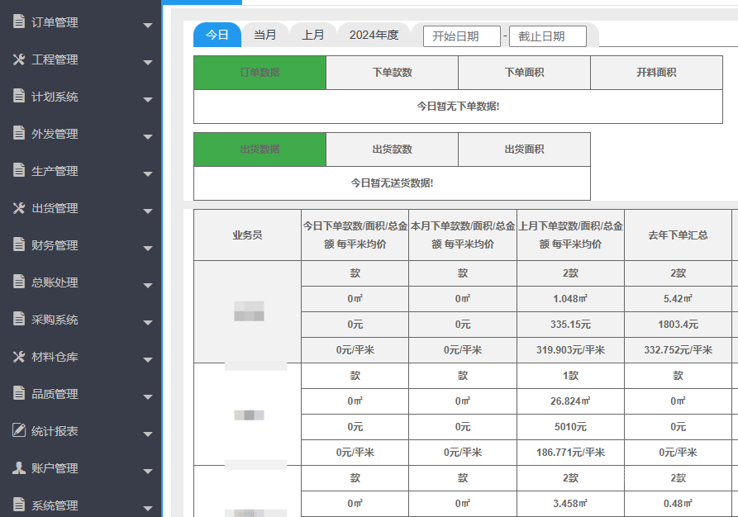Switch to the 当月 tab

265,35
